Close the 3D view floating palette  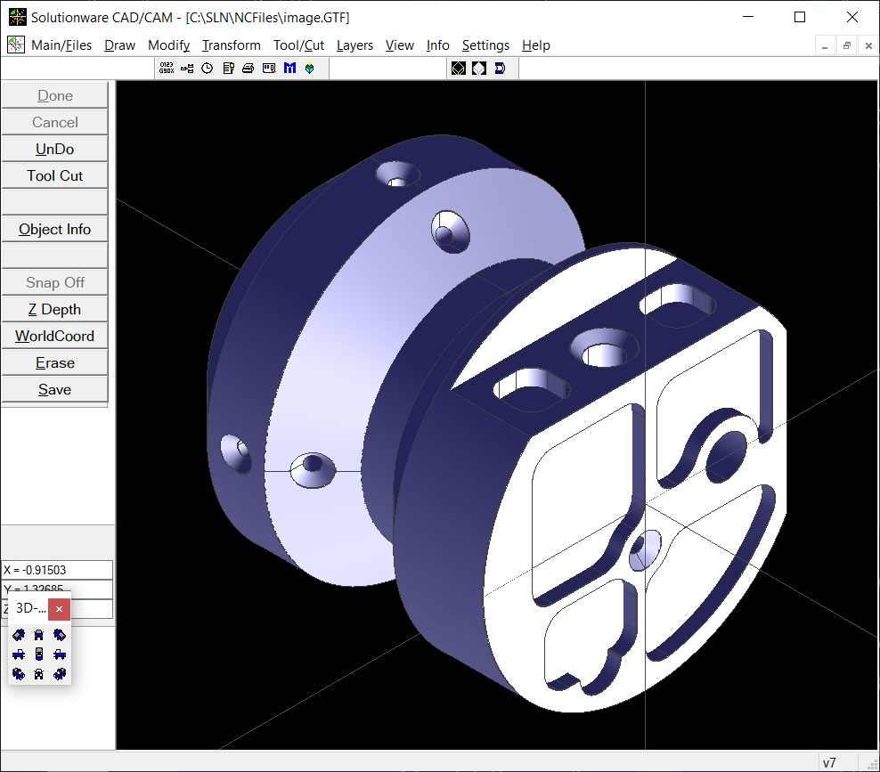click(59, 609)
